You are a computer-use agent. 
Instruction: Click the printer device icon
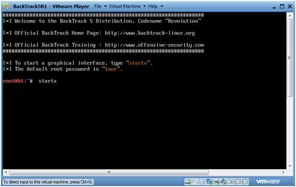point(216,182)
